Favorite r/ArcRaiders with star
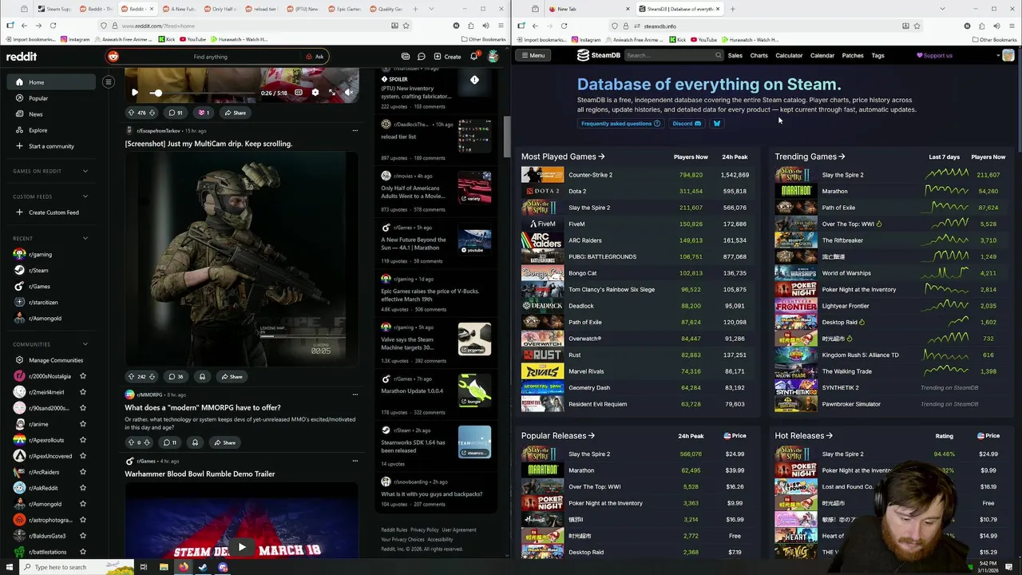 pyautogui.click(x=82, y=472)
